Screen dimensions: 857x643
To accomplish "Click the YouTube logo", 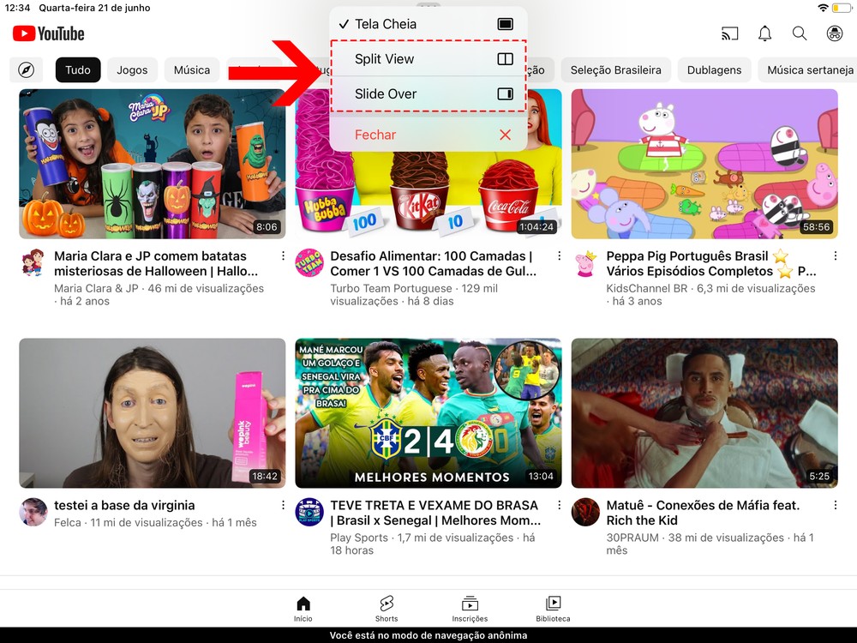I will click(x=49, y=34).
